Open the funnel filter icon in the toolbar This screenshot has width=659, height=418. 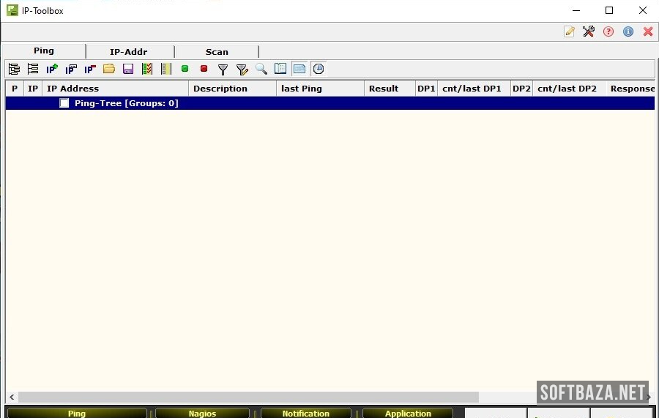[223, 69]
